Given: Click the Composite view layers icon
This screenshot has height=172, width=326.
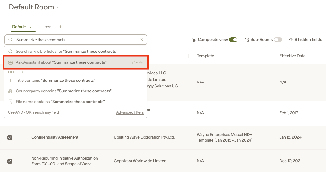Looking at the screenshot, I should [x=194, y=40].
